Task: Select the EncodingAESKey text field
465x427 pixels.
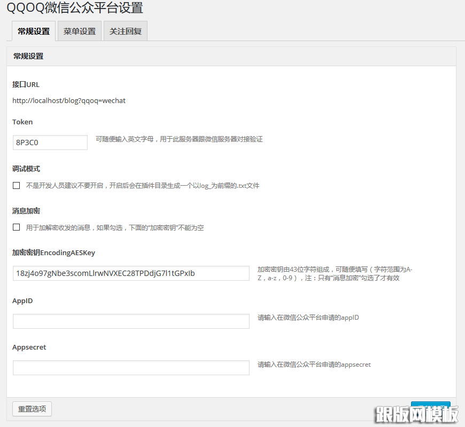Action: pos(131,273)
